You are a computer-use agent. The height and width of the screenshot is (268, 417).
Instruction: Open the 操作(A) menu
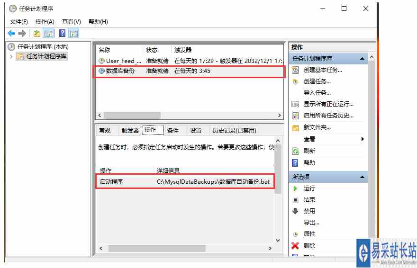pos(45,22)
